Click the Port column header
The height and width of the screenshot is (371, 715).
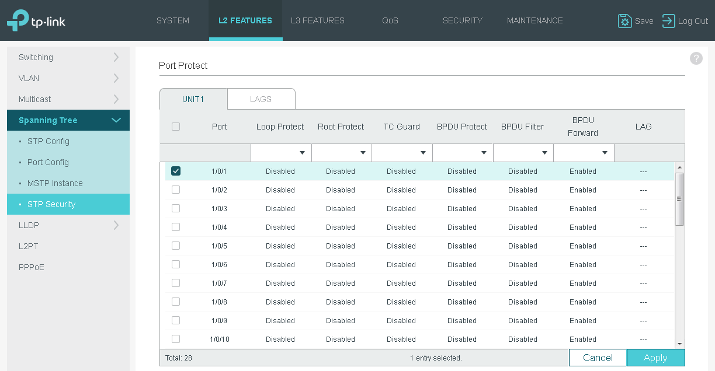coord(220,127)
